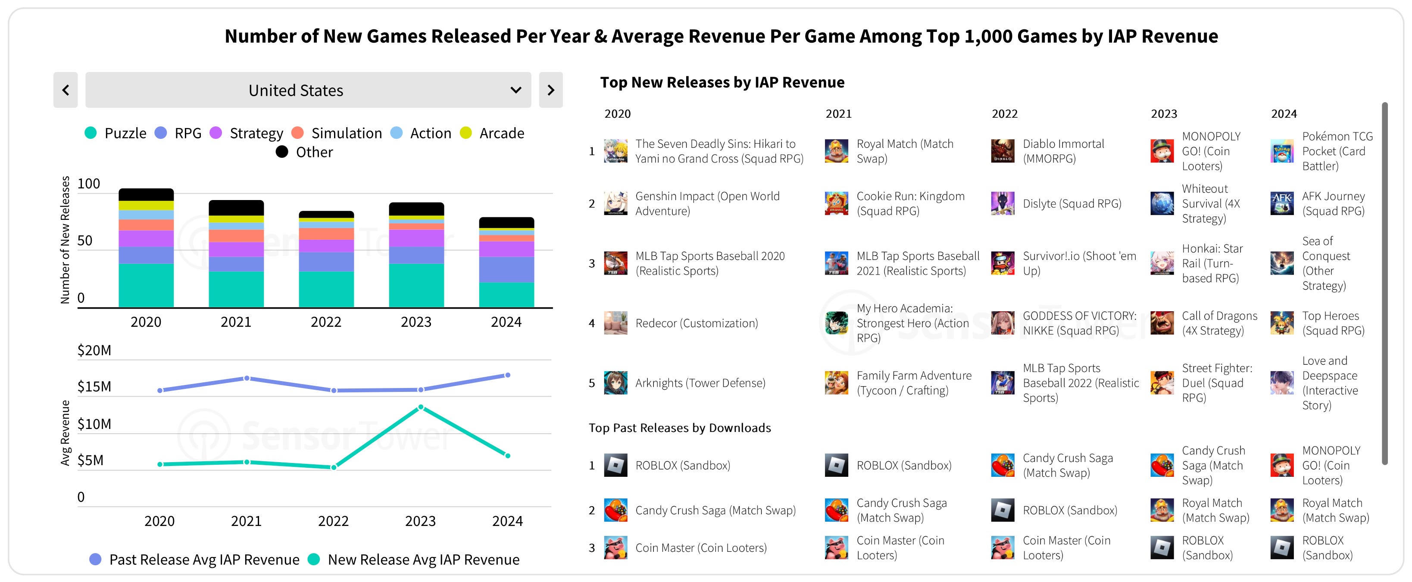Click the vertical scrollbar of releases list
The width and height of the screenshot is (1412, 582).
1384,283
